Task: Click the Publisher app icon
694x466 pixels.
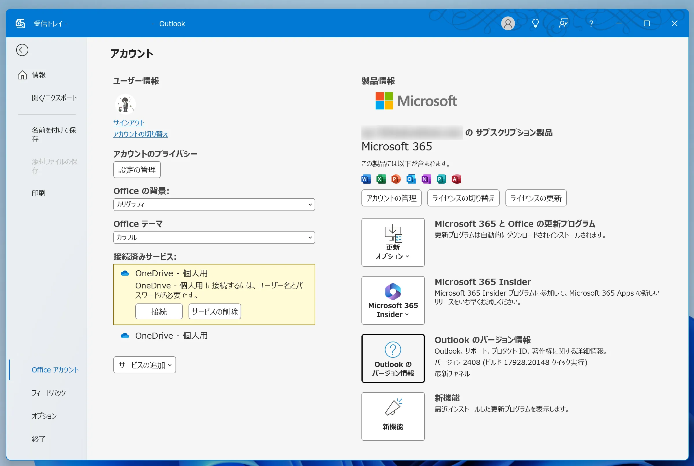Action: pyautogui.click(x=441, y=179)
